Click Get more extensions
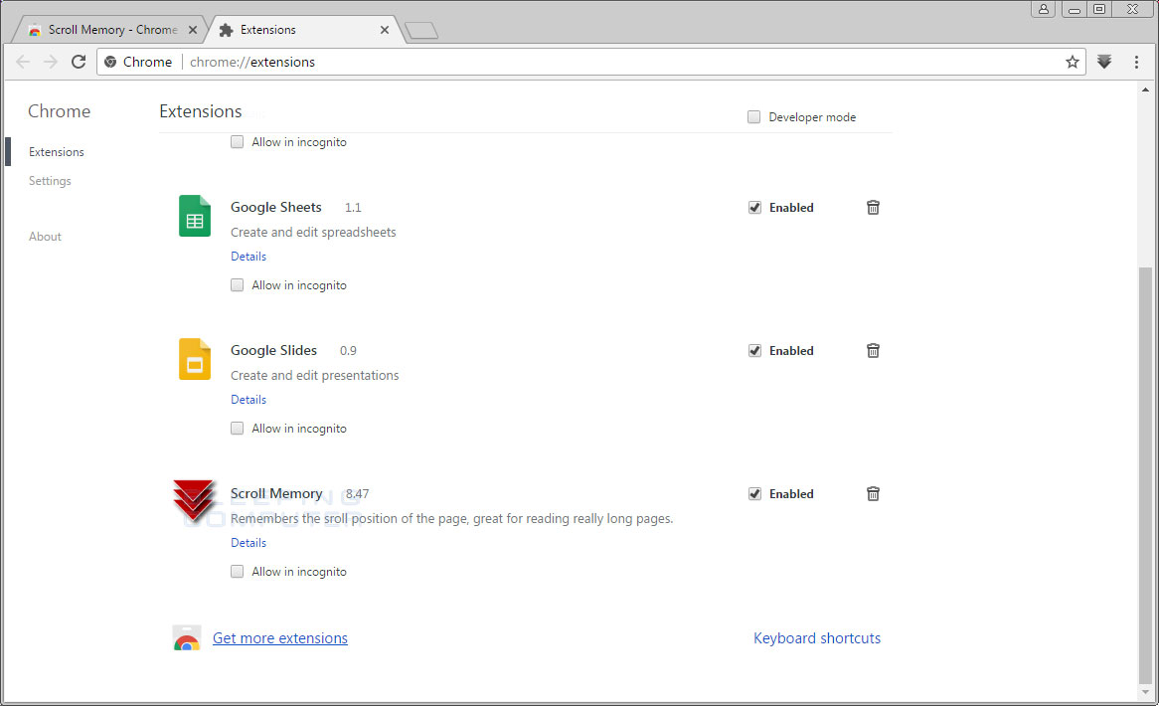This screenshot has width=1159, height=706. click(x=279, y=637)
